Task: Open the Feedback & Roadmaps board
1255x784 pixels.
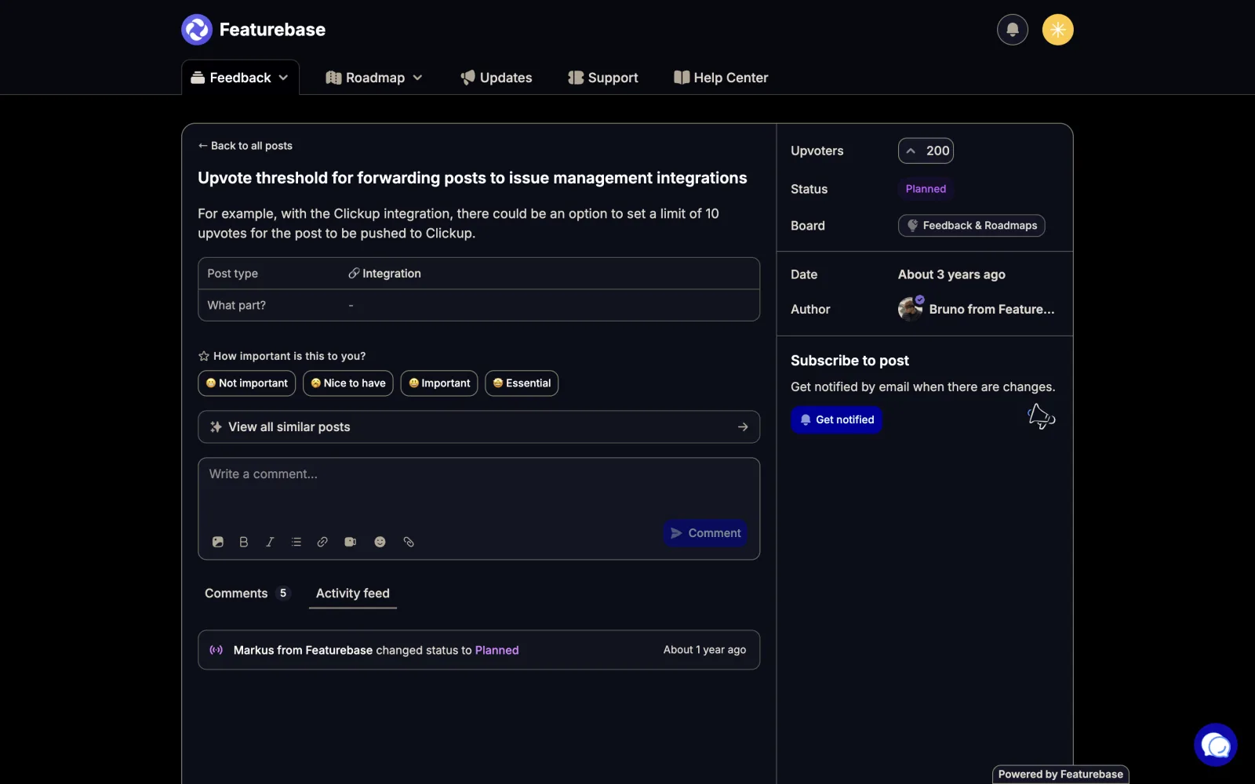Action: click(971, 226)
